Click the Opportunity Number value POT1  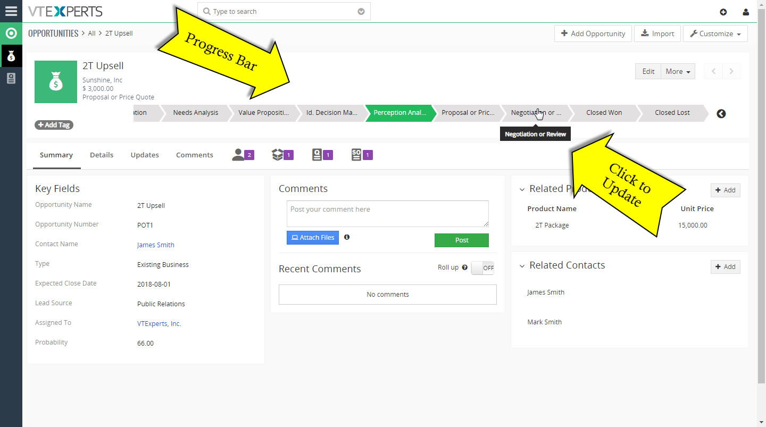coord(145,225)
